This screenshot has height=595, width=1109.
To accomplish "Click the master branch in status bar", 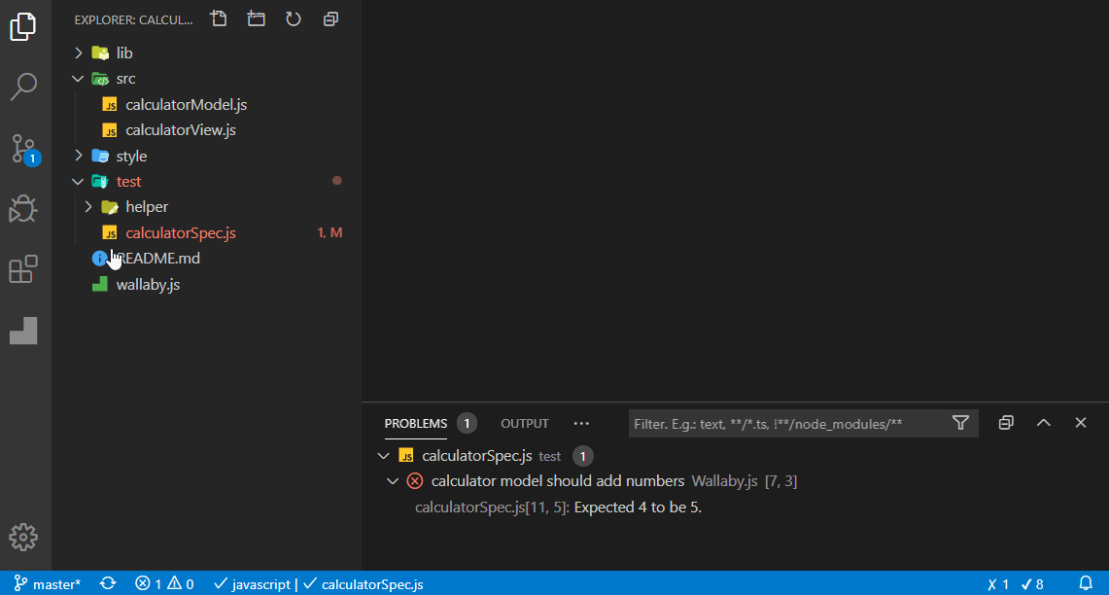I will (x=48, y=584).
